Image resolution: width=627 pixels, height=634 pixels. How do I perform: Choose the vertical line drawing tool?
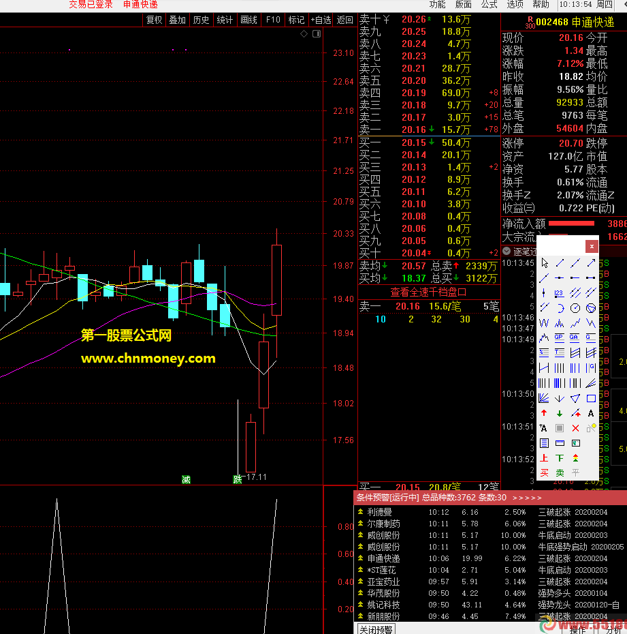(544, 292)
